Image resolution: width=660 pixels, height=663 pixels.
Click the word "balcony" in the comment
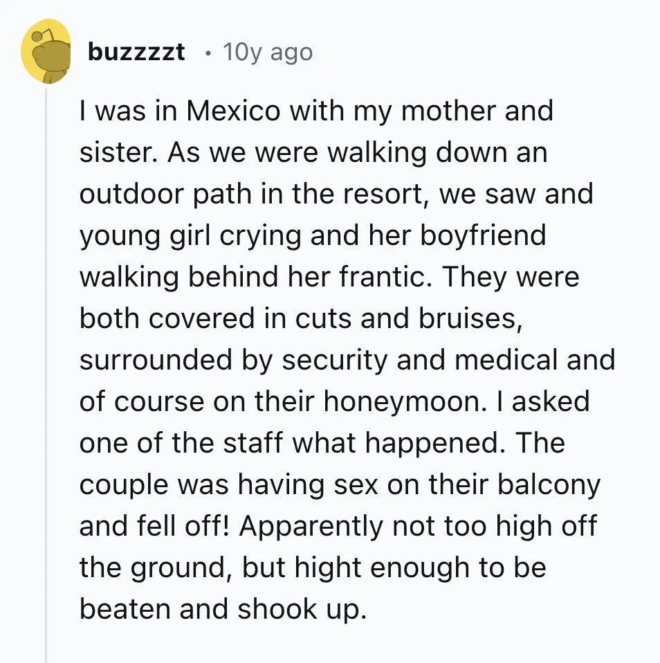tap(549, 484)
